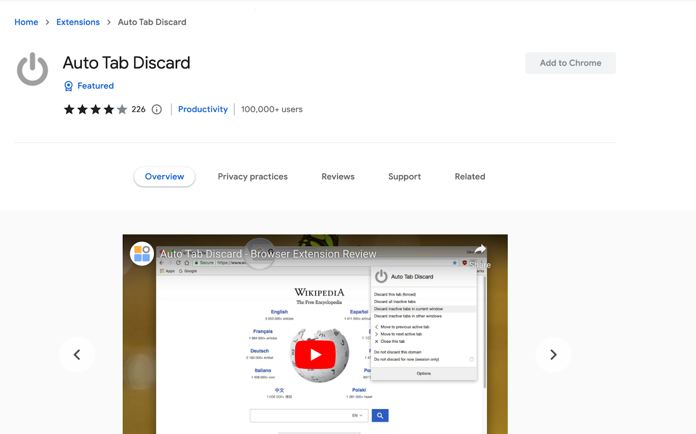Click the video channel avatar icon
Screen dimensions: 696x434
[x=142, y=254]
